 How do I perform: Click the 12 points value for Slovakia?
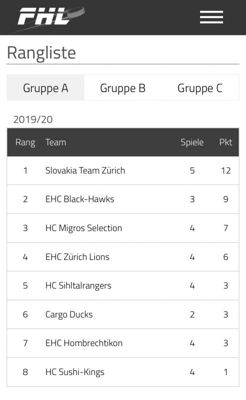coord(226,170)
